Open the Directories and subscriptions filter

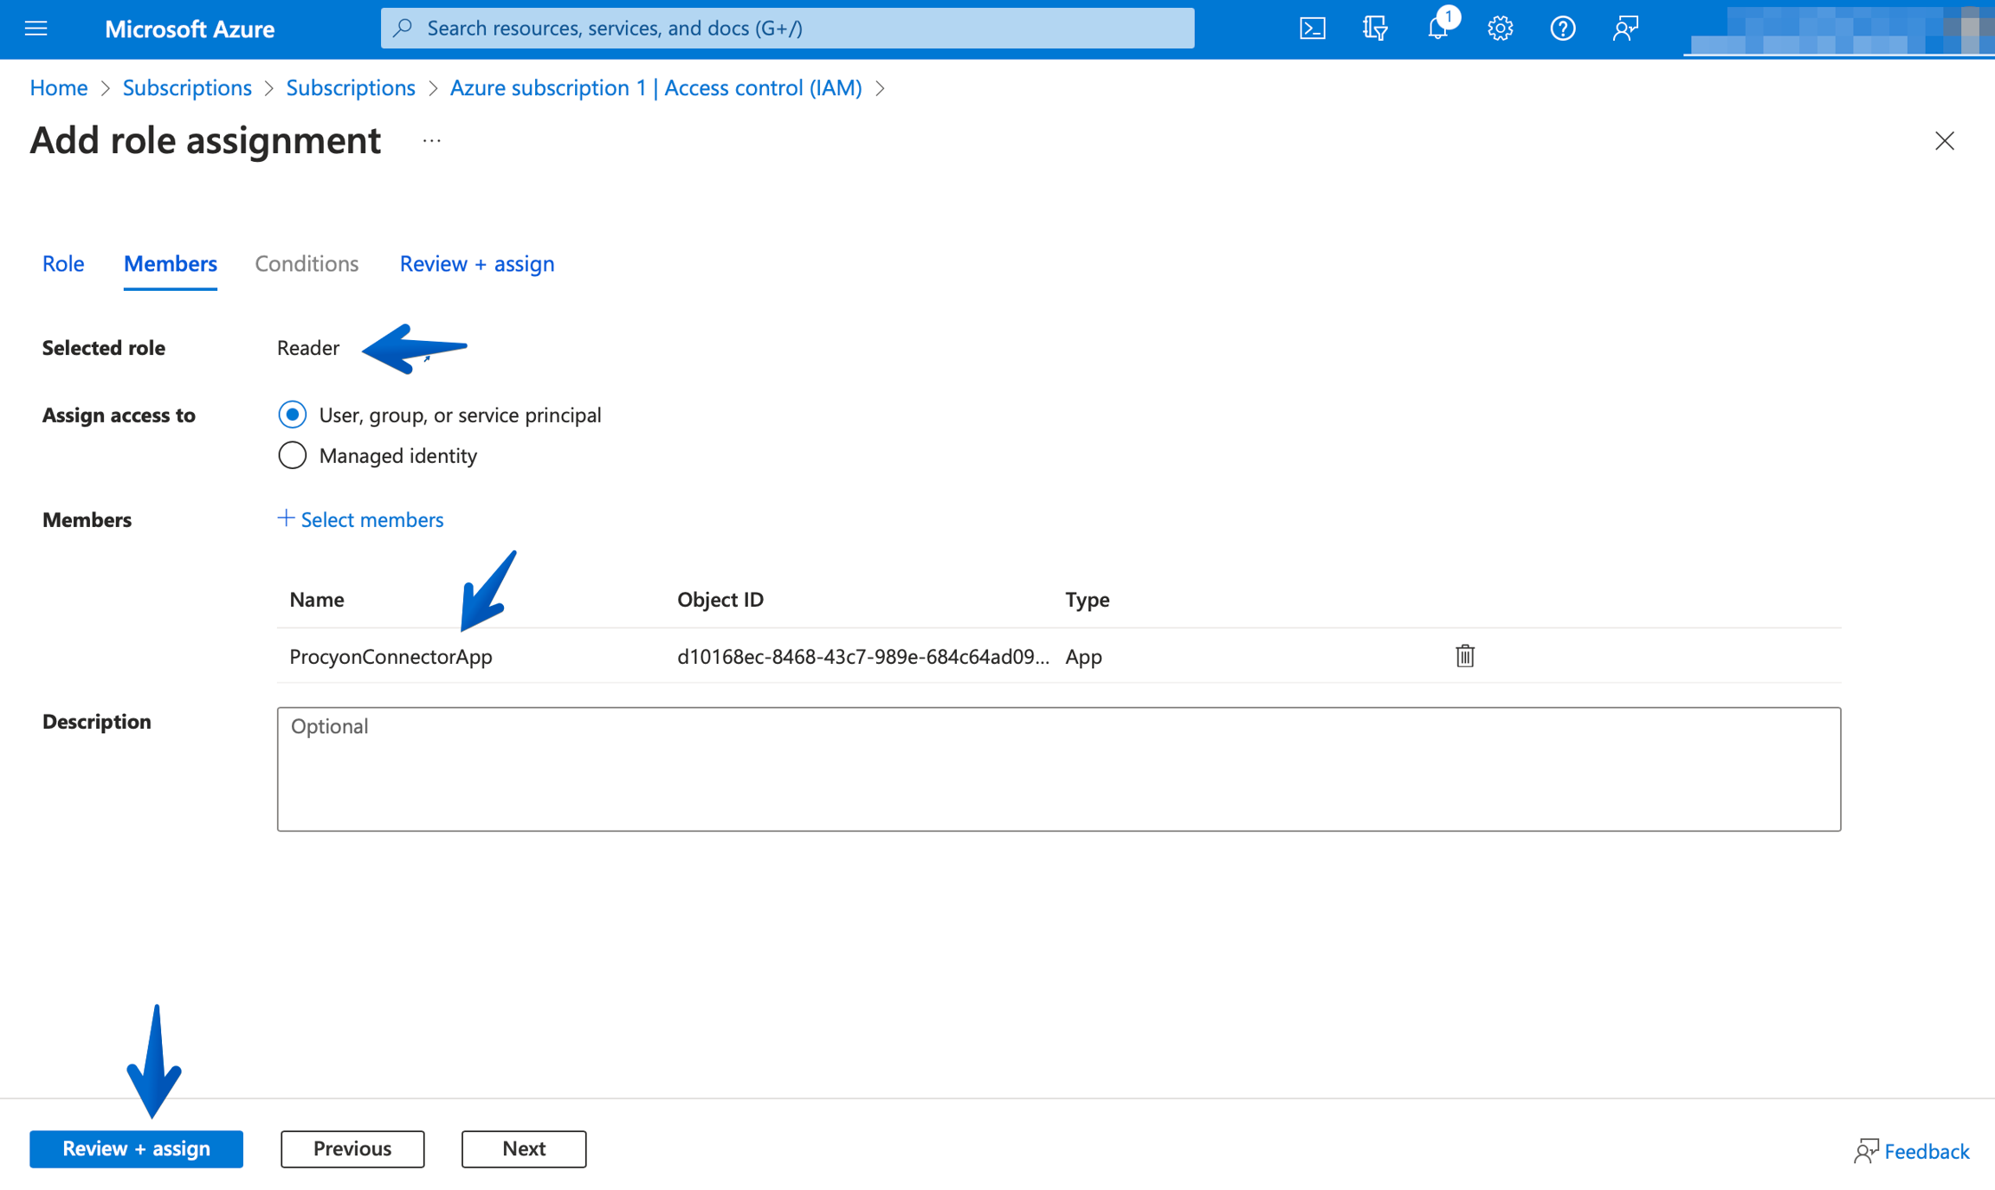(x=1373, y=28)
